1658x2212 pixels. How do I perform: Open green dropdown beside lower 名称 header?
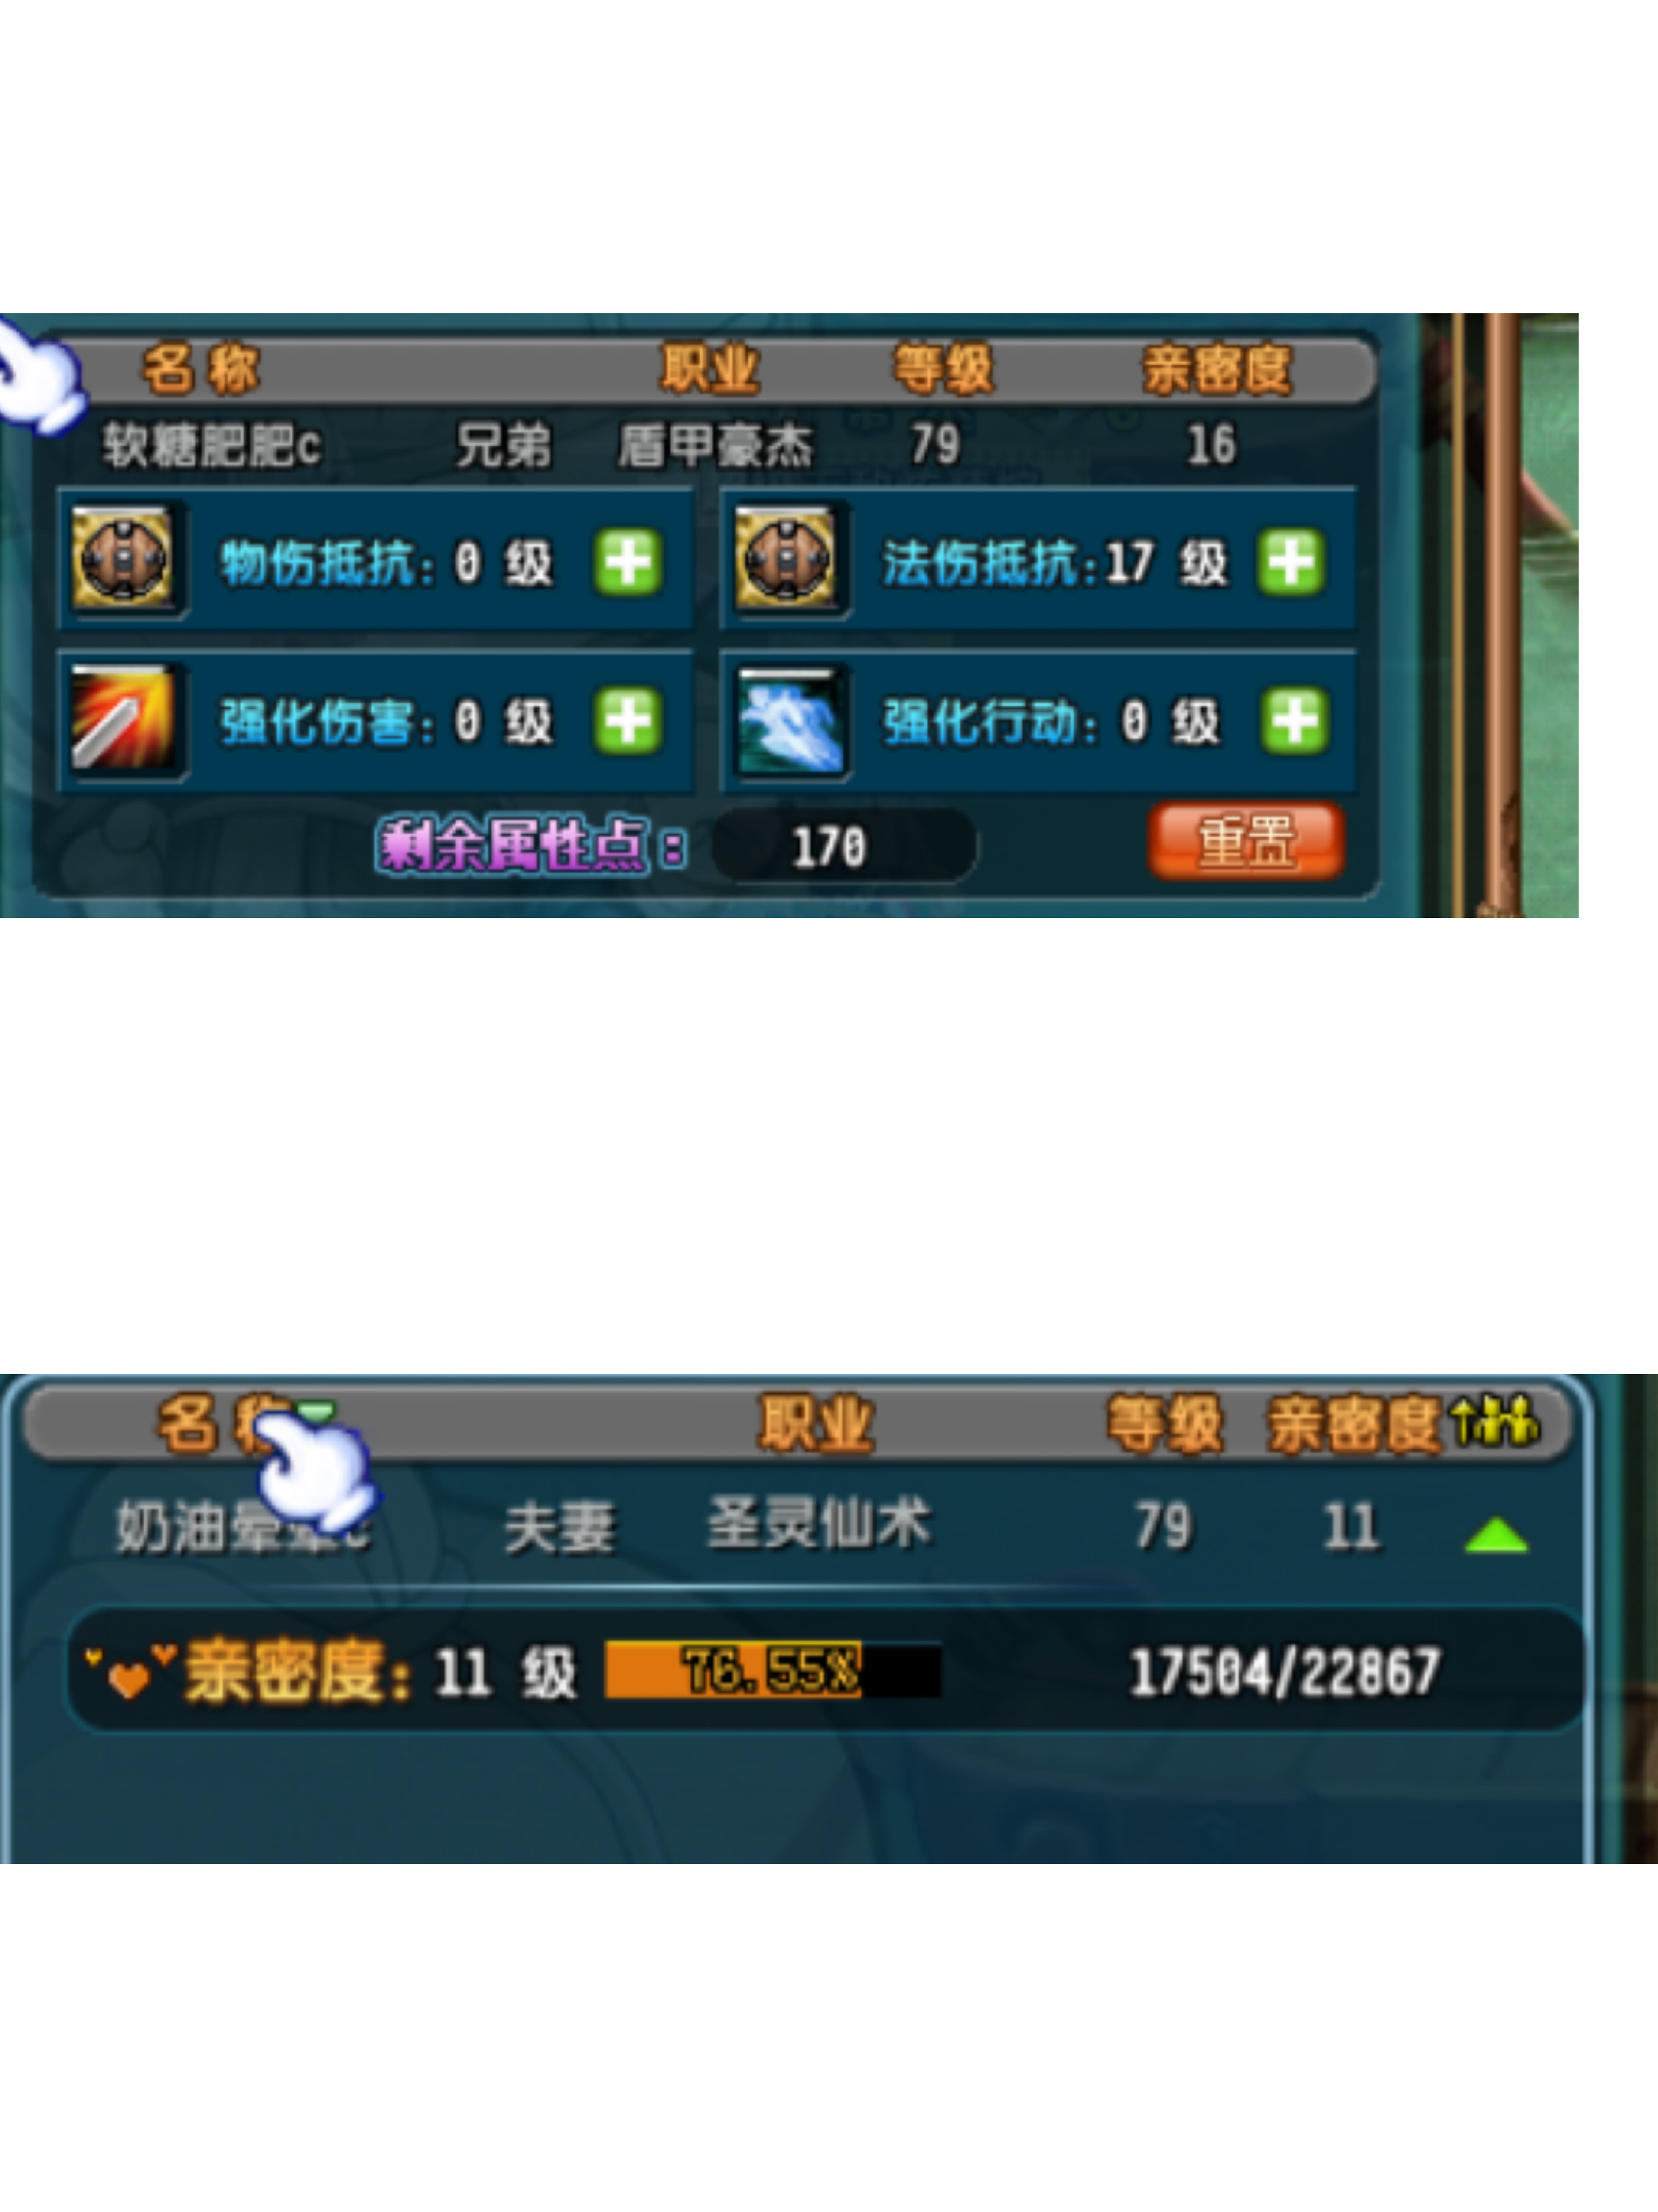pos(318,1413)
